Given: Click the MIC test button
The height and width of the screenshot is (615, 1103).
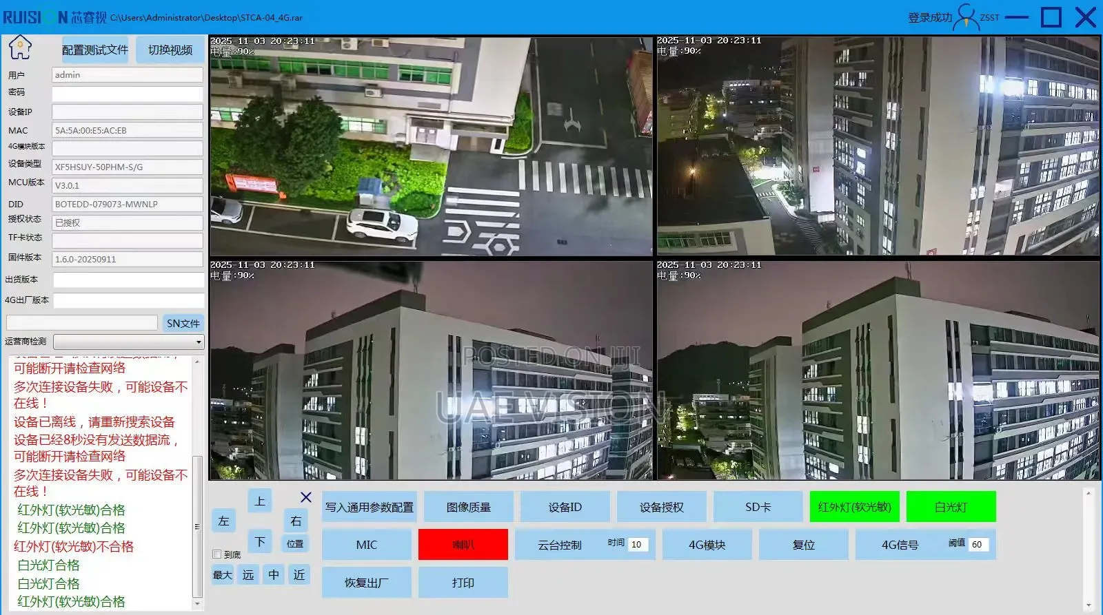Looking at the screenshot, I should coord(367,545).
